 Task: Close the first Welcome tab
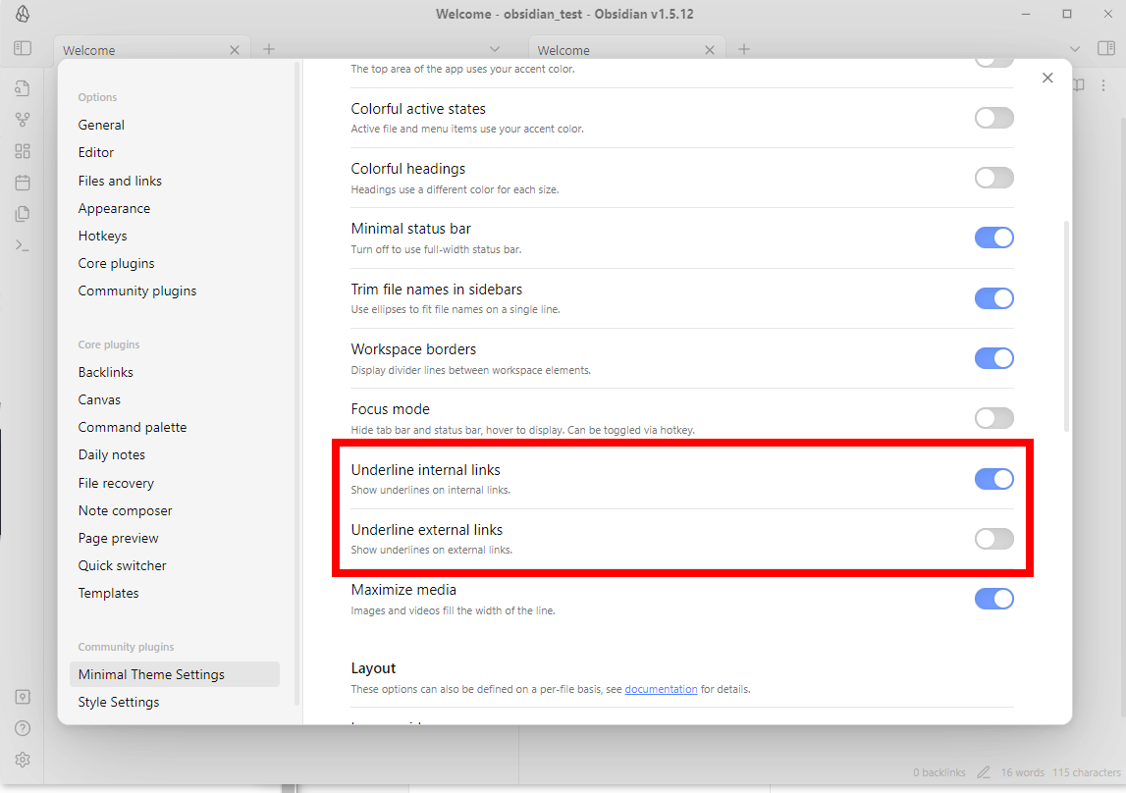[x=234, y=50]
